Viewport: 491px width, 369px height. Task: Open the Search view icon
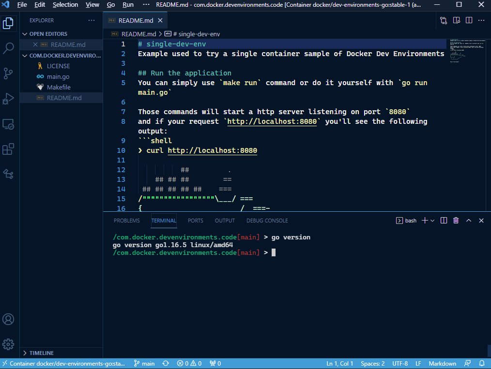pyautogui.click(x=8, y=48)
